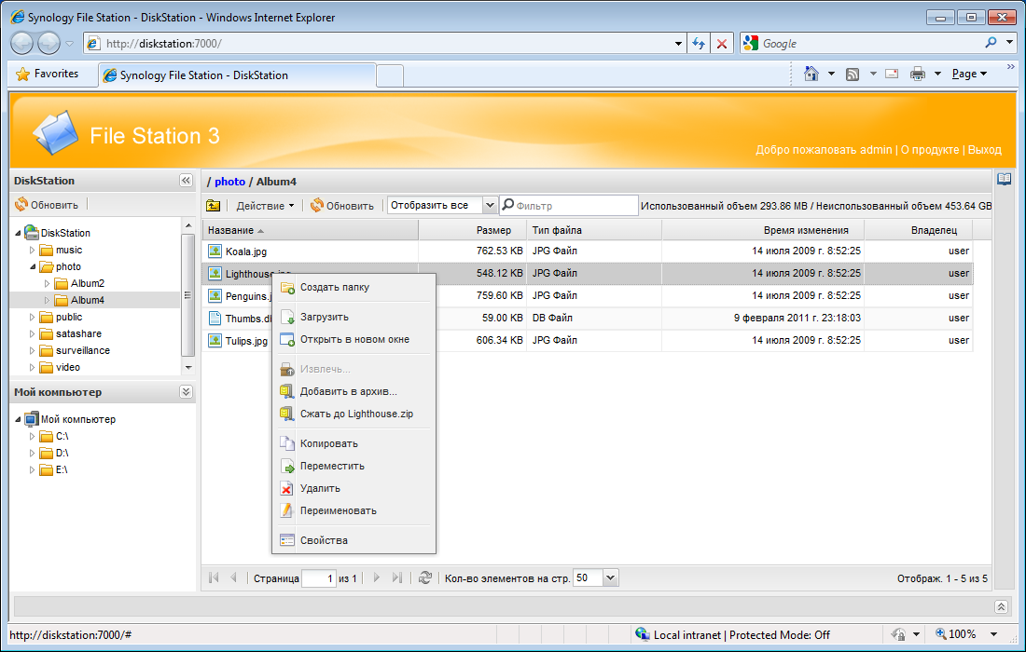The image size is (1026, 652).
Task: Click the page number input field
Action: click(319, 578)
